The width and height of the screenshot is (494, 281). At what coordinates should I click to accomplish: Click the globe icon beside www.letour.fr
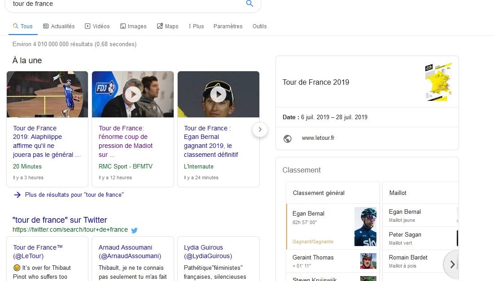click(287, 138)
